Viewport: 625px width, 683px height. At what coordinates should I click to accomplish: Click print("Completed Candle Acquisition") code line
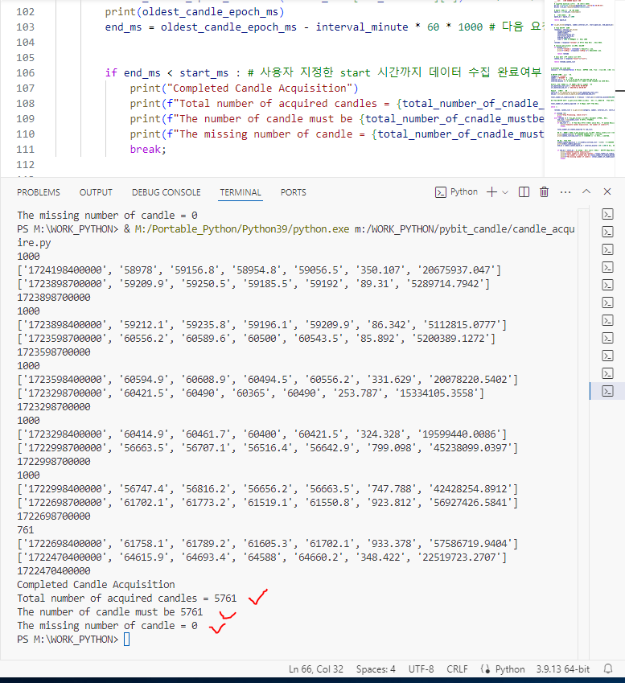coord(244,88)
